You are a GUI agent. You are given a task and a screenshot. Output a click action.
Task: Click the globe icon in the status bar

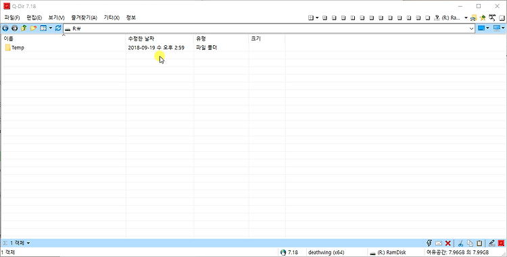[283, 252]
